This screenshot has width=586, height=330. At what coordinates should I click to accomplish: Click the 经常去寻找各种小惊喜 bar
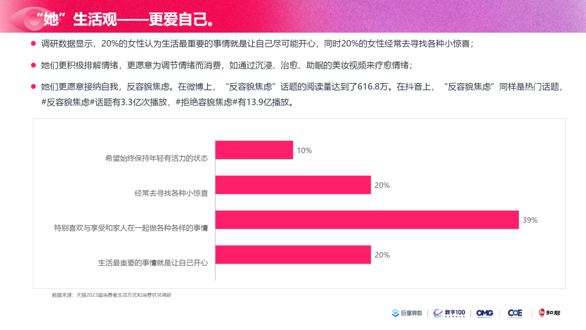point(293,185)
